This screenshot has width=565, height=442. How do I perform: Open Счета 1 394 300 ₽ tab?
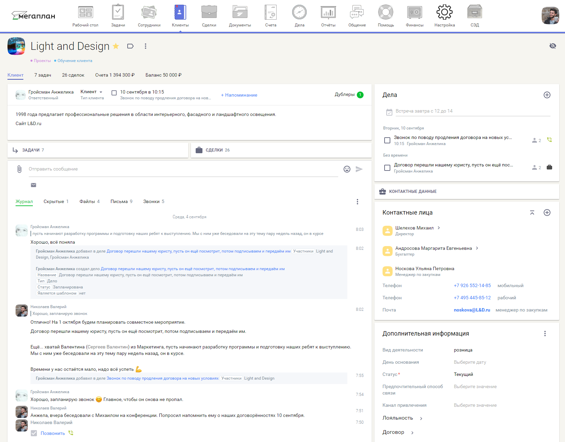tap(115, 75)
